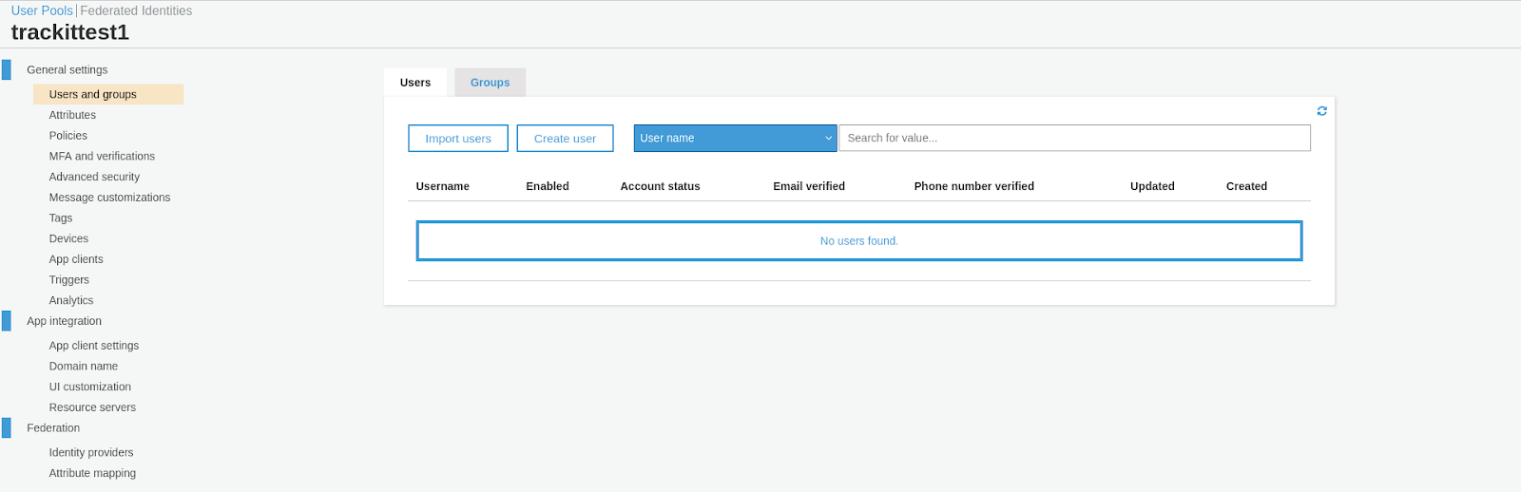Expand the General settings section

(67, 69)
